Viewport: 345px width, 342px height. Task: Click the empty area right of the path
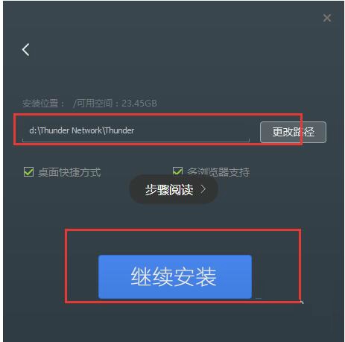(192, 130)
